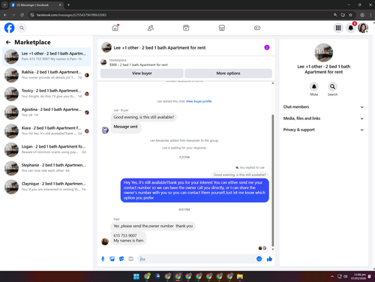This screenshot has width=375, height=282.
Task: Click the browser bookmark star icon
Action: coord(350,15)
